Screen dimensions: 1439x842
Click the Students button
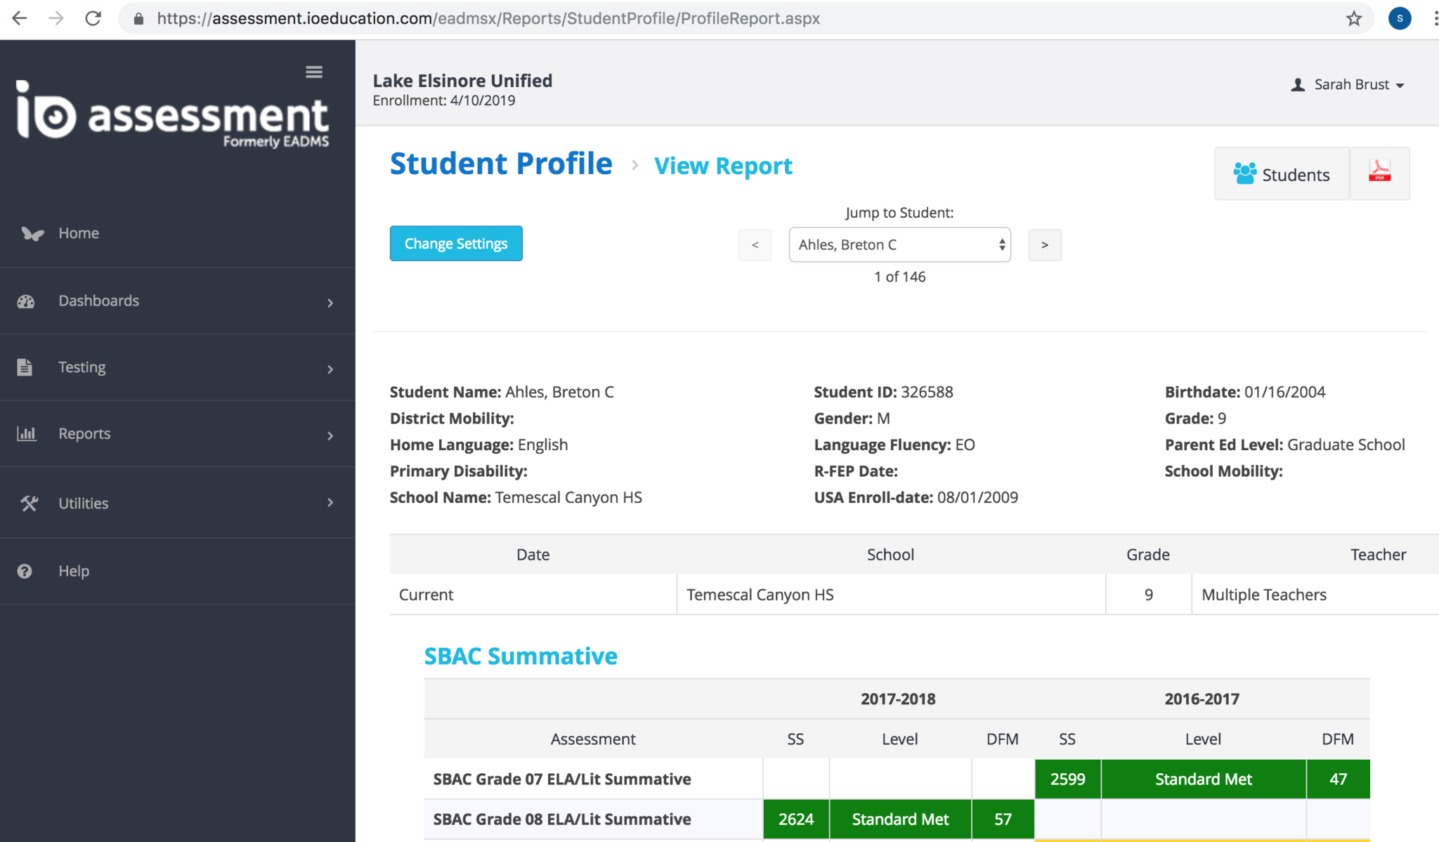click(1282, 174)
